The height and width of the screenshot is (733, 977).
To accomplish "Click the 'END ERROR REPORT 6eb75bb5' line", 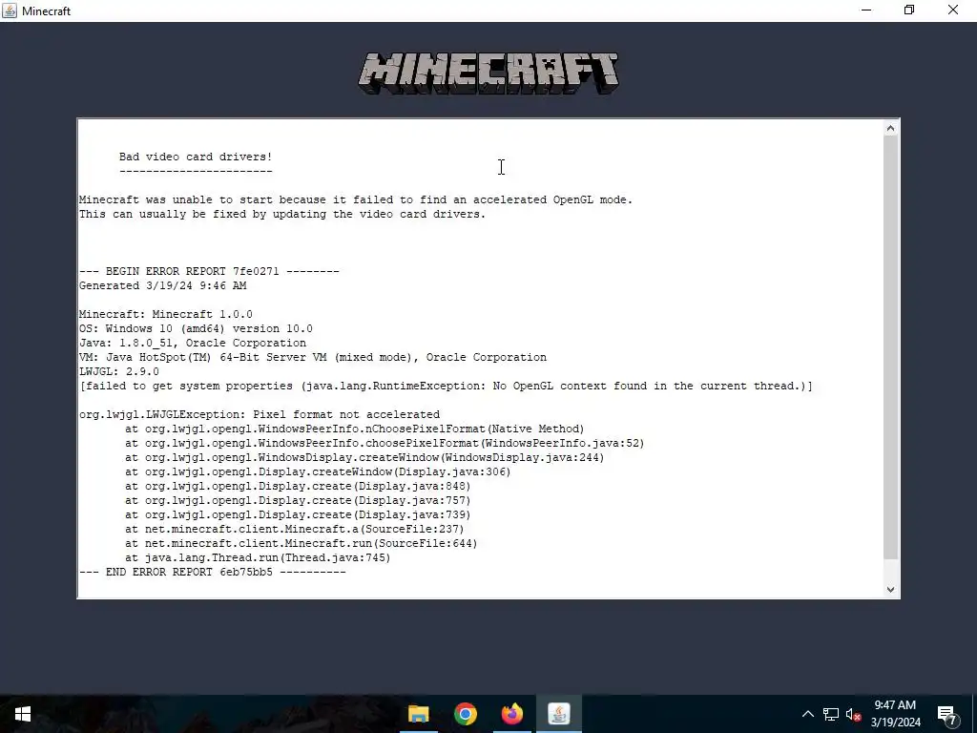I will pos(213,573).
